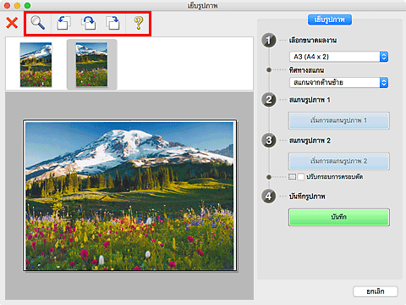Click the red X delete image icon
Image resolution: width=406 pixels, height=305 pixels.
tap(12, 23)
